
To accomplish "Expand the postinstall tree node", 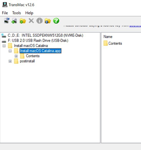I will pos(10,61).
